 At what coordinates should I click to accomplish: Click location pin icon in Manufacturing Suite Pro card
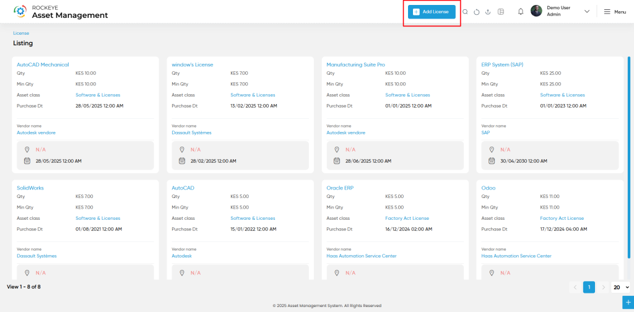click(x=337, y=150)
